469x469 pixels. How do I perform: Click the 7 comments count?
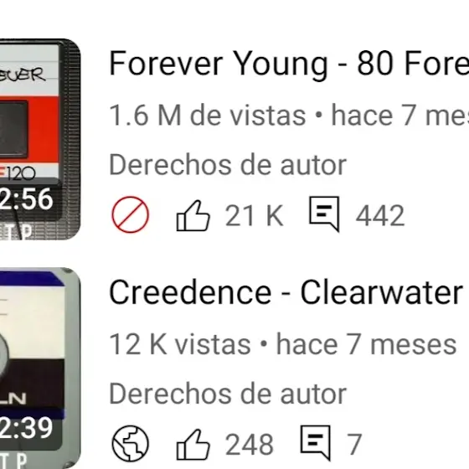point(354,445)
